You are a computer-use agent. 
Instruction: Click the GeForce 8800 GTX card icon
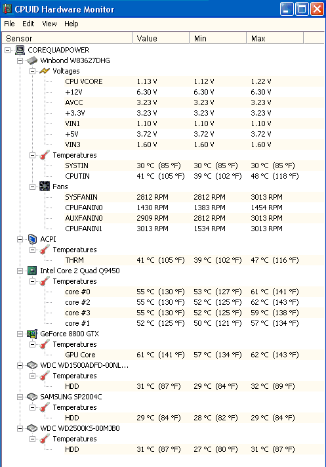[32, 334]
